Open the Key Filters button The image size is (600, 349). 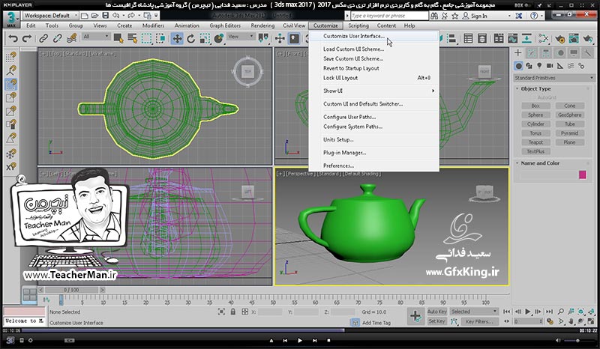click(x=479, y=321)
